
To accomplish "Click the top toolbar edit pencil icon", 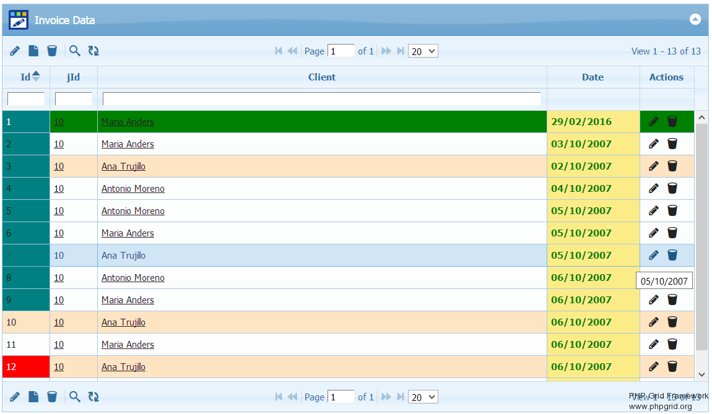I will click(x=15, y=51).
